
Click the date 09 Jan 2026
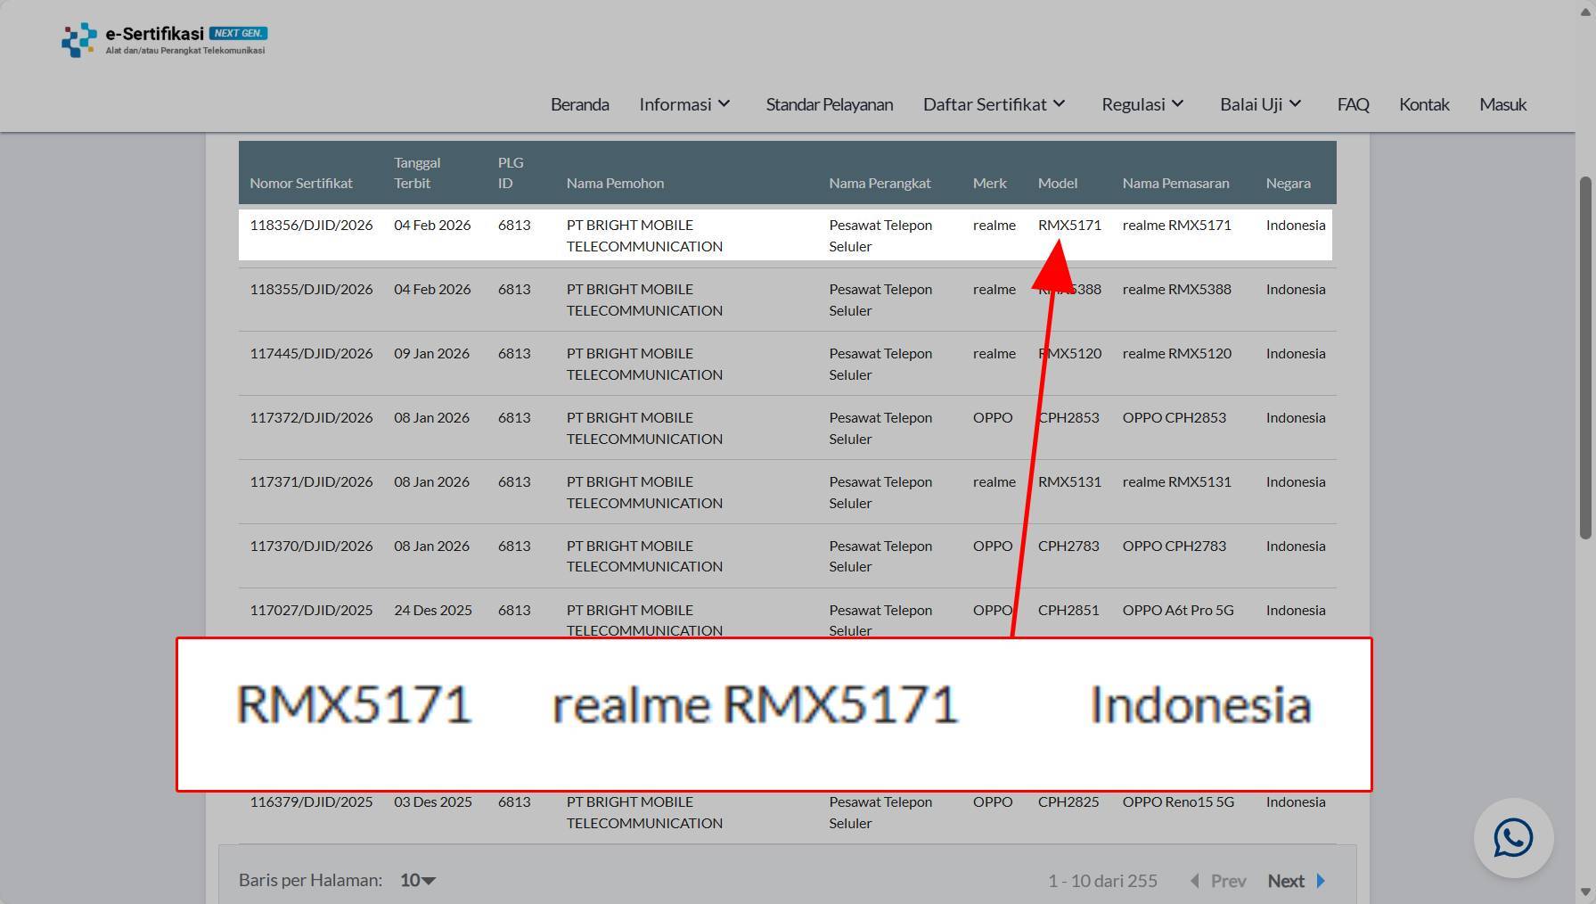pyautogui.click(x=431, y=353)
